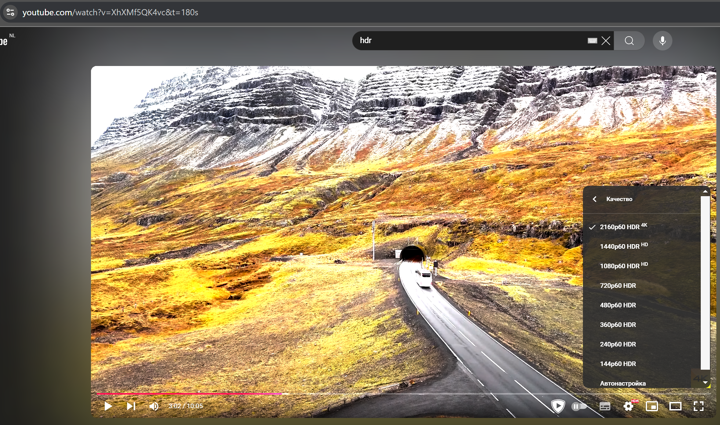
Task: Submit search with magnifier button
Action: tap(629, 41)
